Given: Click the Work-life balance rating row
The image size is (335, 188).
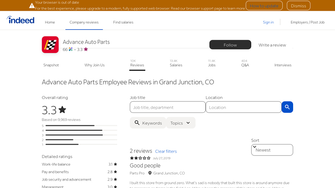Looking at the screenshot, I should [x=80, y=164].
